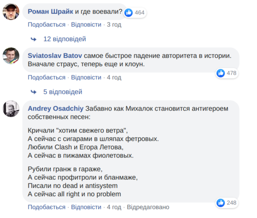Open the Роман Шрайк profile name link

point(50,12)
